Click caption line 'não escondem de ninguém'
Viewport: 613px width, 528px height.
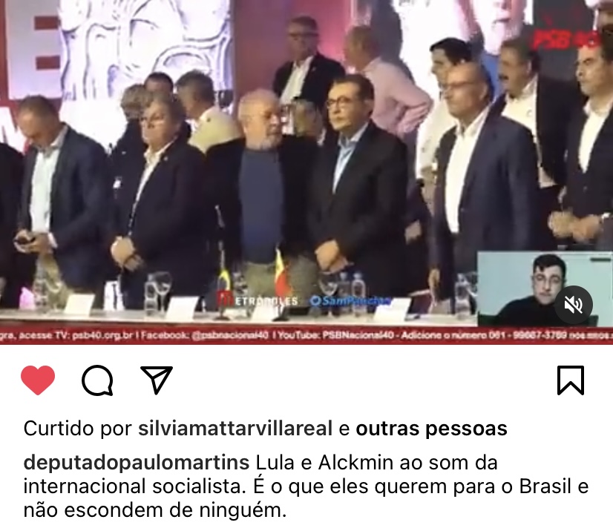click(155, 510)
